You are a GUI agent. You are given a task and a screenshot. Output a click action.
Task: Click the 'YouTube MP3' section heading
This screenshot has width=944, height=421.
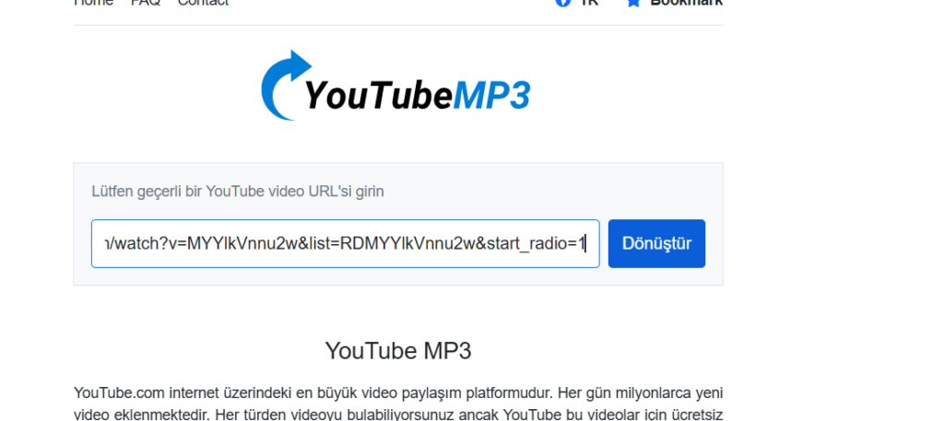[x=398, y=350]
